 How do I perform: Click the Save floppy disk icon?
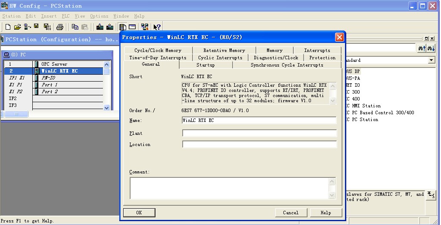pyautogui.click(x=36, y=26)
